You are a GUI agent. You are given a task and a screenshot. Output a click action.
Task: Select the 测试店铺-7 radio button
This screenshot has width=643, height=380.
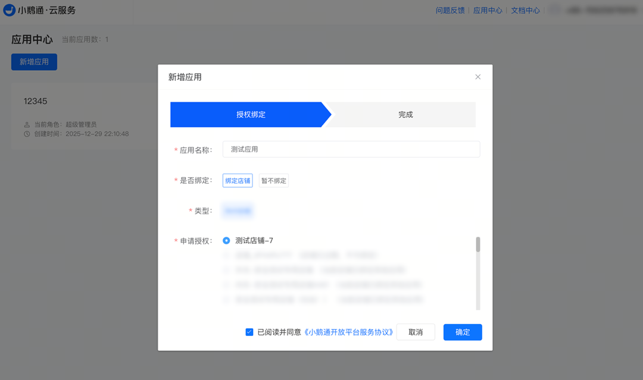click(x=226, y=241)
